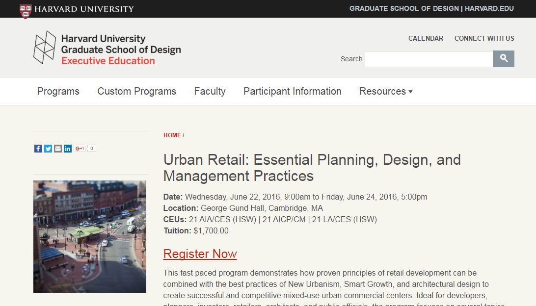The image size is (536, 306).
Task: Share page on Twitter
Action: pyautogui.click(x=48, y=149)
